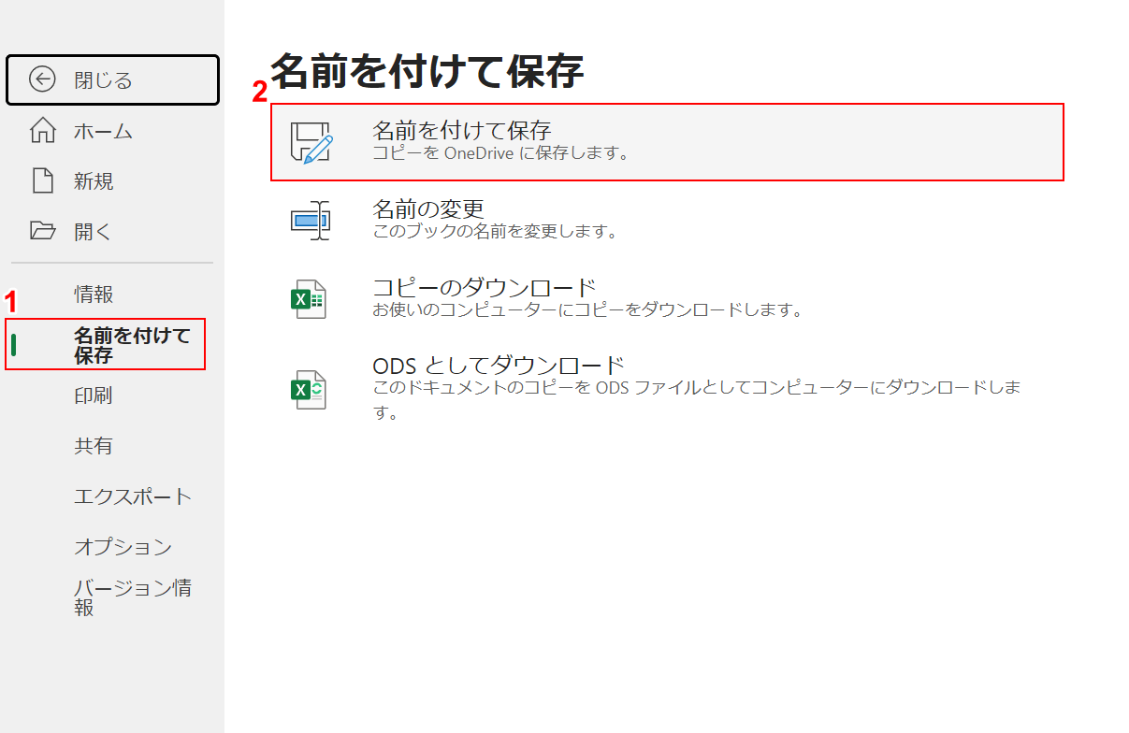The image size is (1129, 733).
Task: Show バージョン情報 from the sidebar
Action: (133, 597)
